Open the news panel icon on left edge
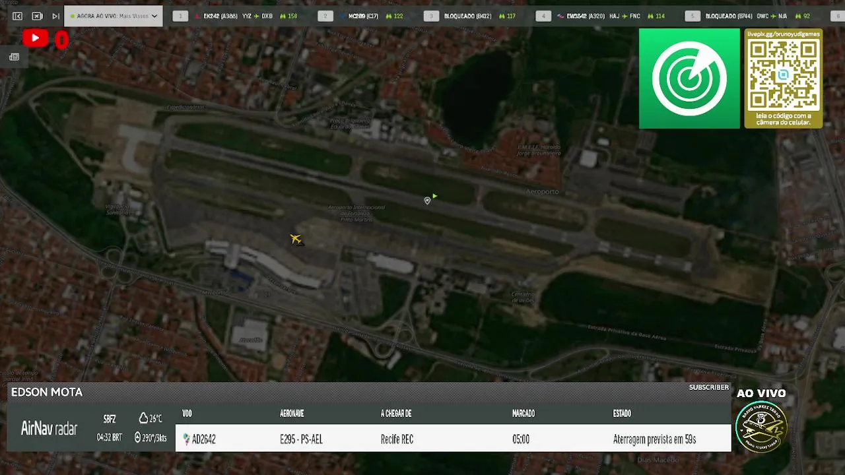Viewport: 845px width, 475px height. tap(14, 57)
